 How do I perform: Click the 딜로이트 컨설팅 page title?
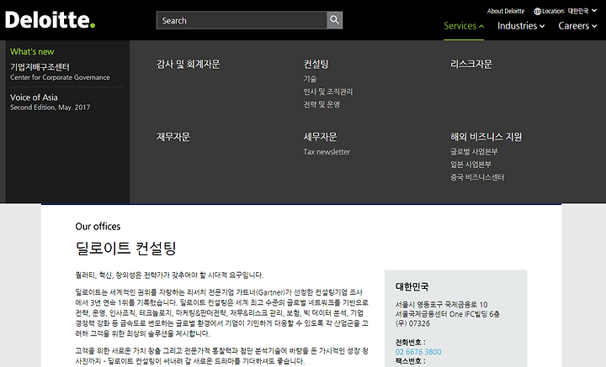pos(126,248)
